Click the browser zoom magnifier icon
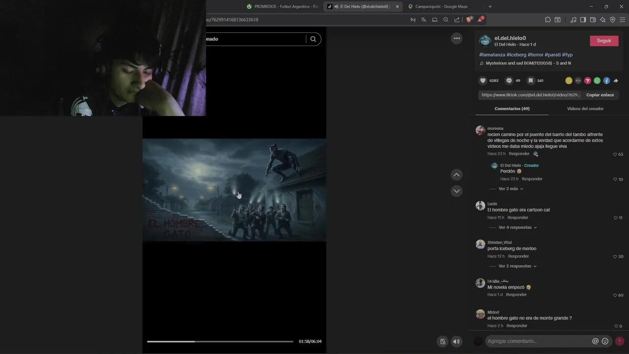Image resolution: width=629 pixels, height=354 pixels. [446, 20]
